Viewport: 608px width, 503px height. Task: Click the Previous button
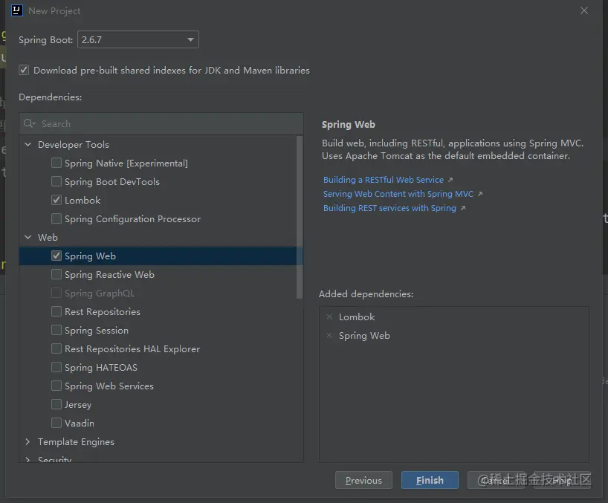[x=363, y=481]
